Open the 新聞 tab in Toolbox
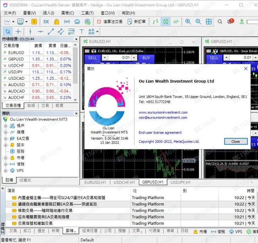 click(55, 231)
